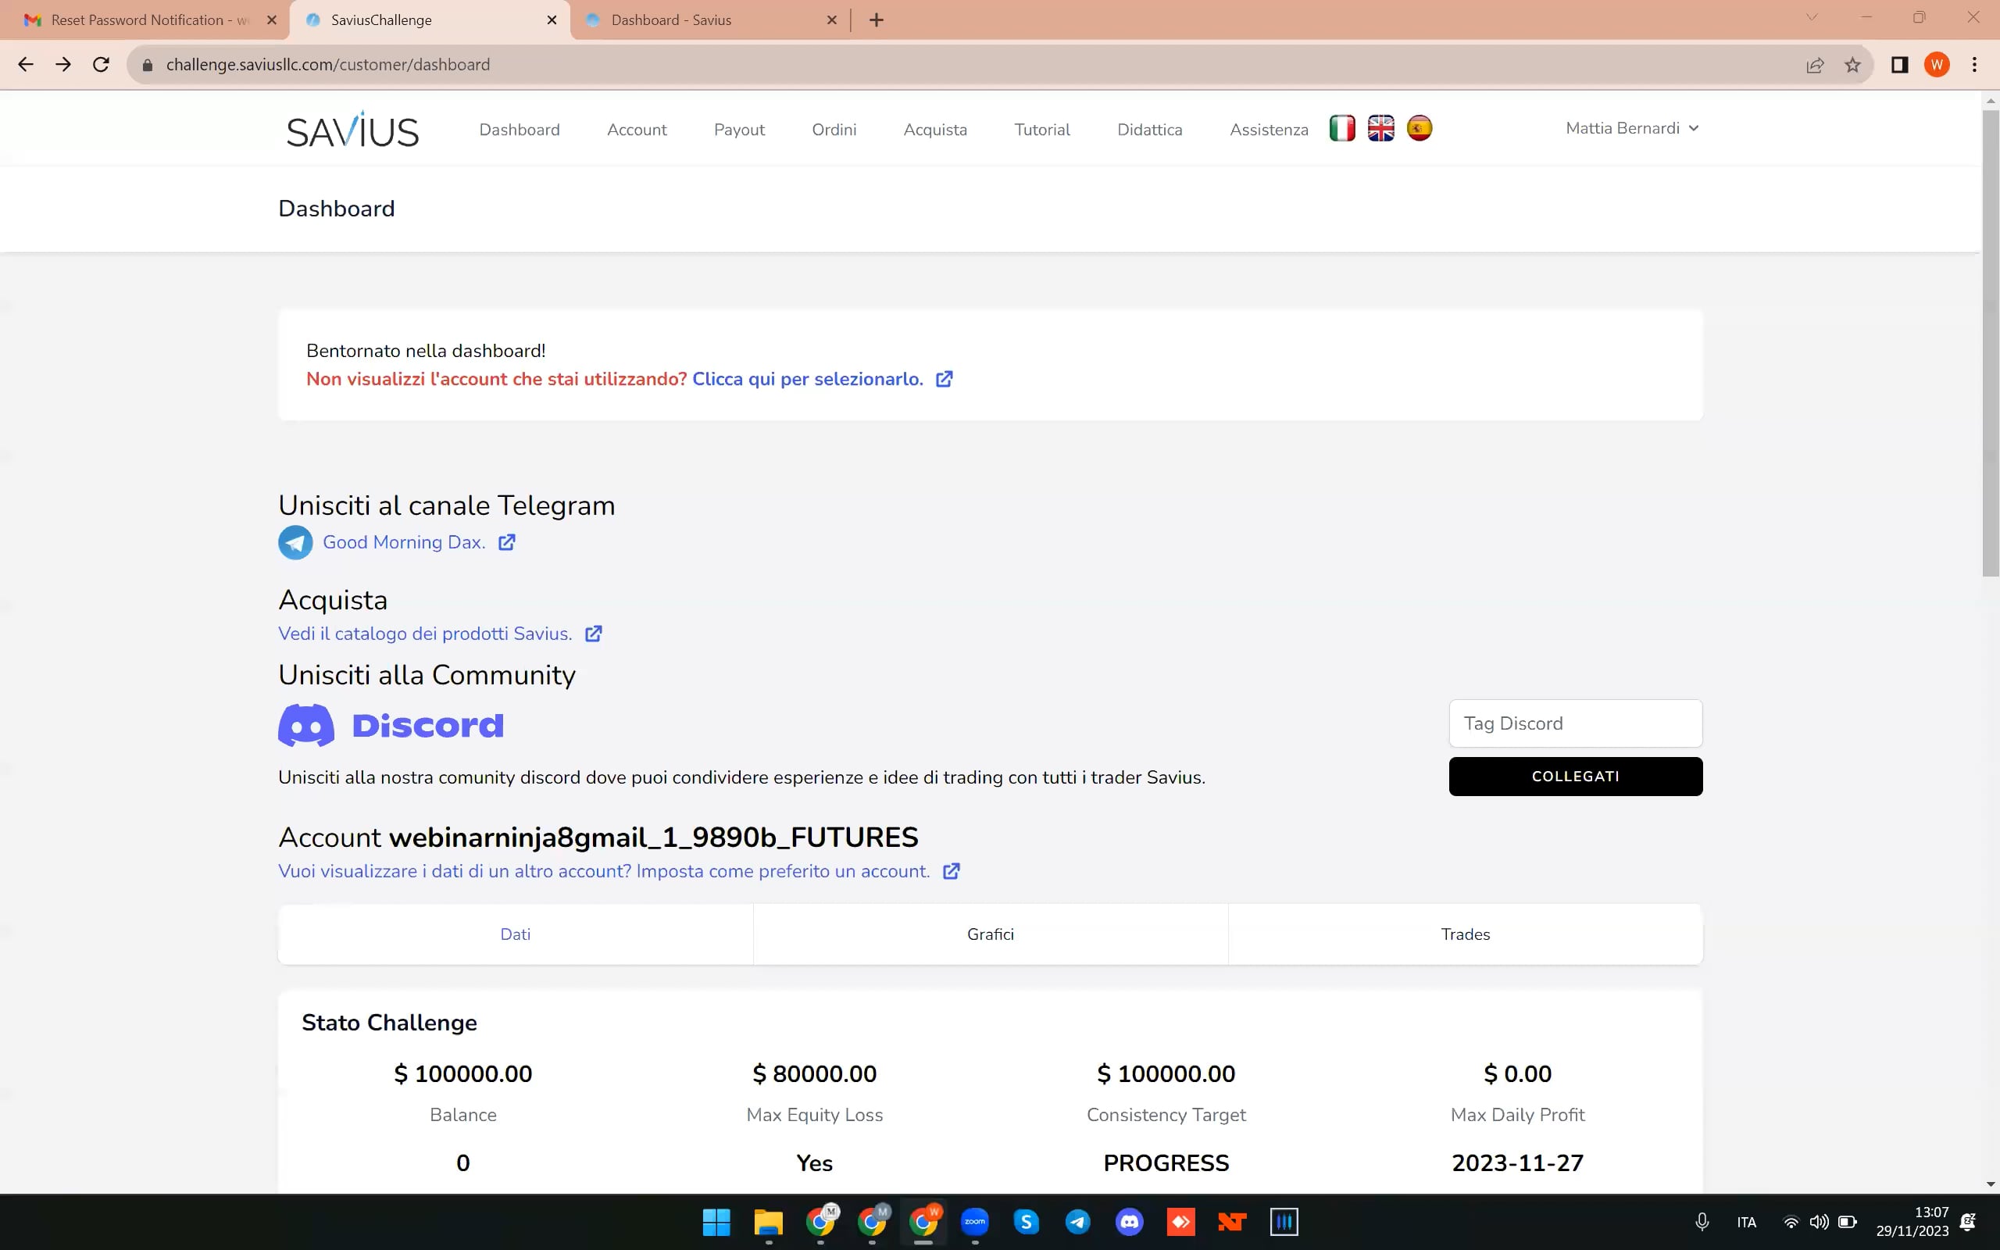Bookmark this page with star icon
The height and width of the screenshot is (1250, 2000).
tap(1852, 65)
